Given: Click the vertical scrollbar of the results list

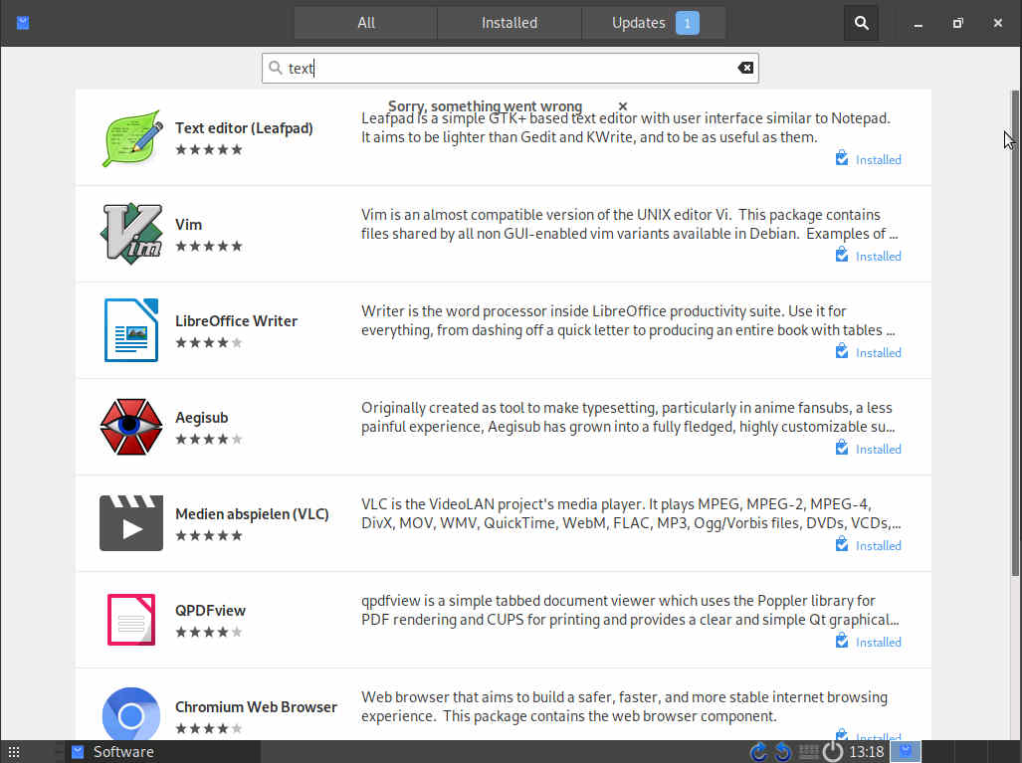Looking at the screenshot, I should (x=1015, y=333).
